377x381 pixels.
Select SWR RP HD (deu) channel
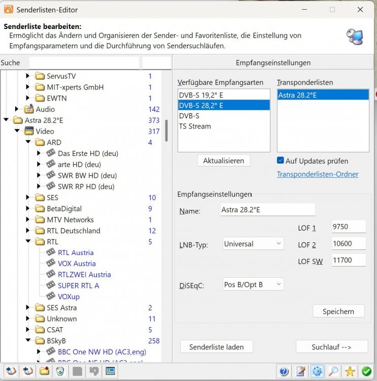coord(86,186)
